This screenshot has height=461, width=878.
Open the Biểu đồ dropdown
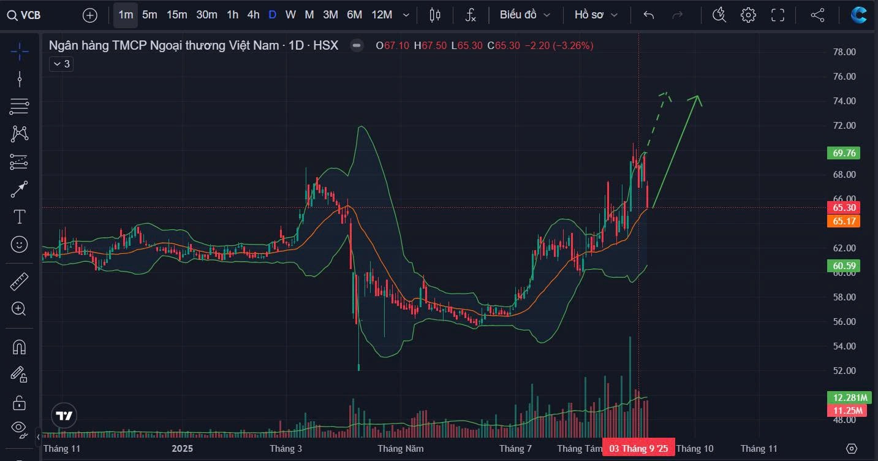coord(525,15)
